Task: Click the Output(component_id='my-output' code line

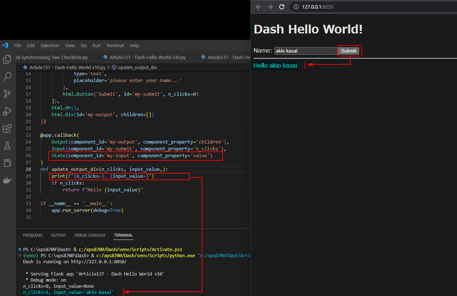Action: coord(140,142)
